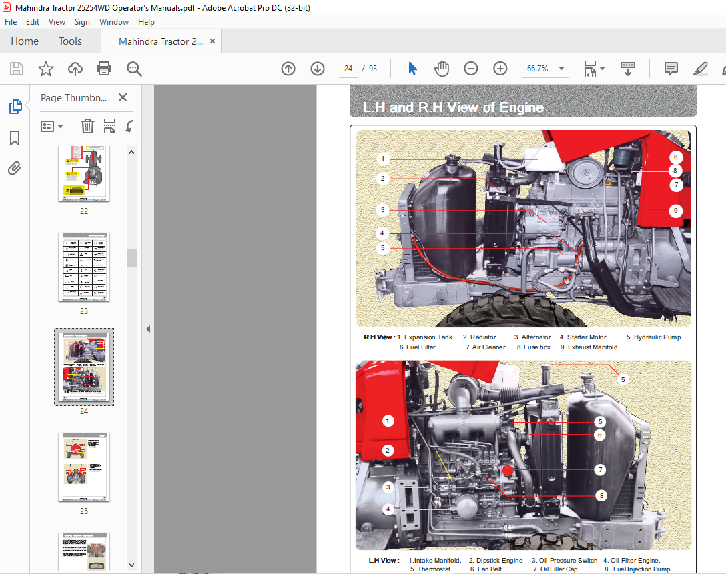Select page 25 thumbnail
This screenshot has width=726, height=574.
point(84,467)
